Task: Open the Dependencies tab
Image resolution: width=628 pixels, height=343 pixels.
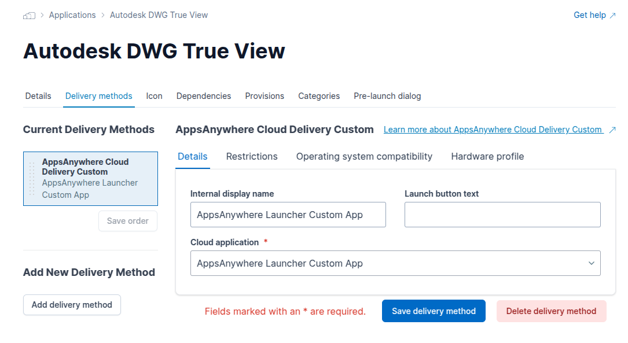Action: 204,96
